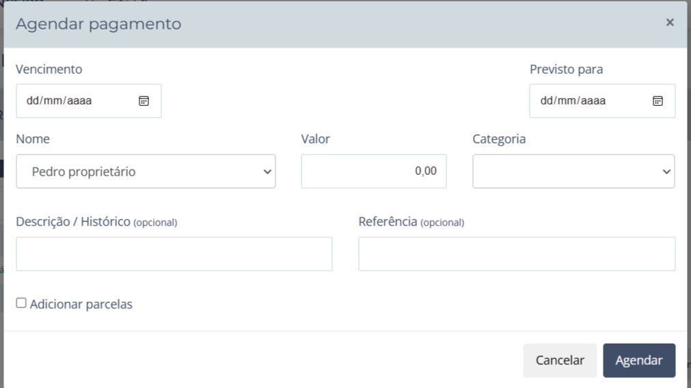Click the chevron arrow of the Nome select
Viewport: 691px width, 388px height.
pyautogui.click(x=267, y=172)
